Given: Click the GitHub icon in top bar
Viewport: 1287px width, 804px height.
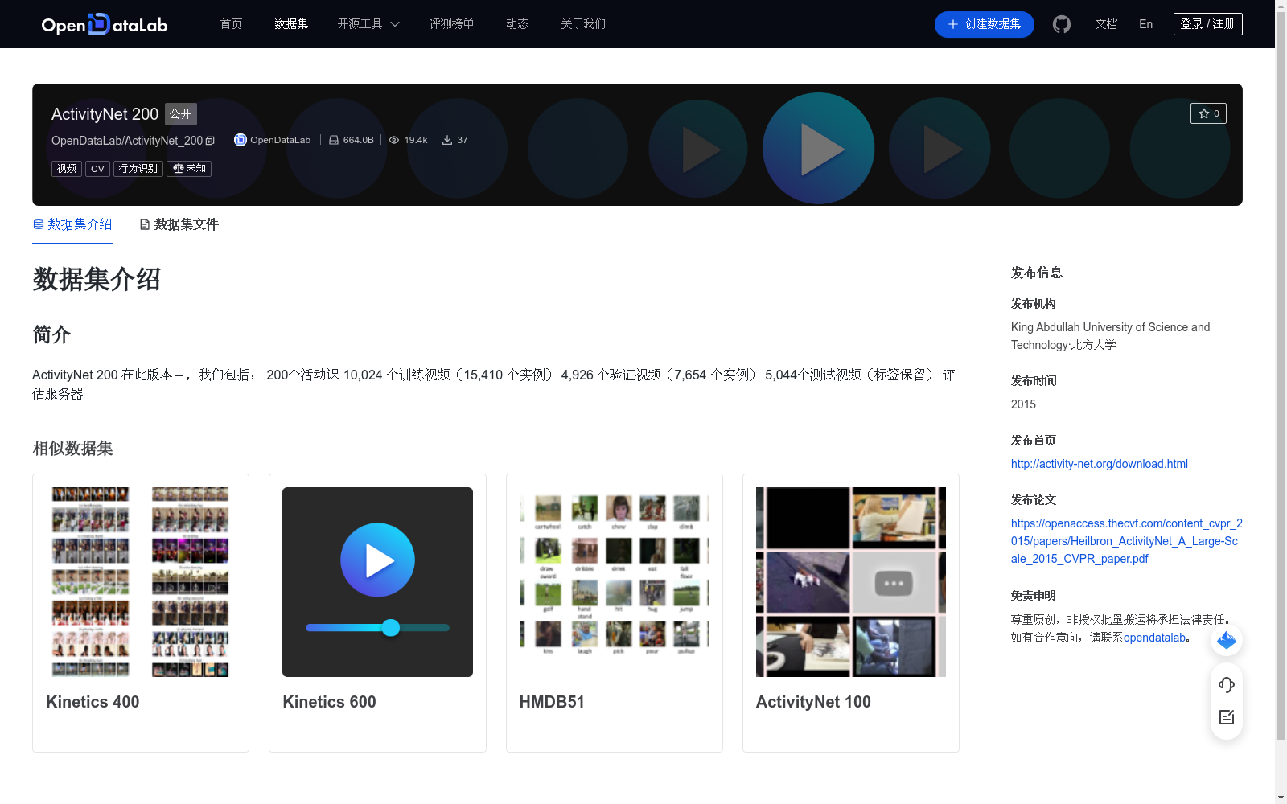Looking at the screenshot, I should [1062, 24].
